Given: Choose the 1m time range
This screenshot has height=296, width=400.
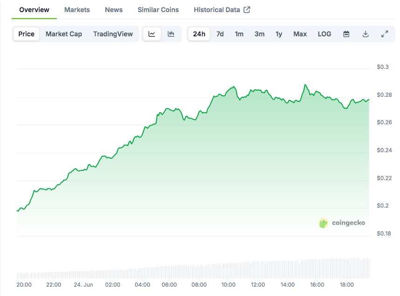Looking at the screenshot, I should pos(239,34).
